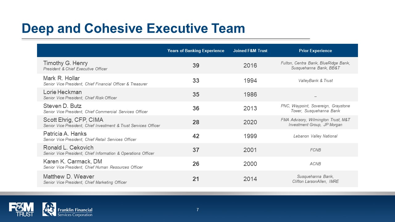Click Timothy G. Henry's 39 years value
Screen dimensions: 395x222
tap(196, 65)
